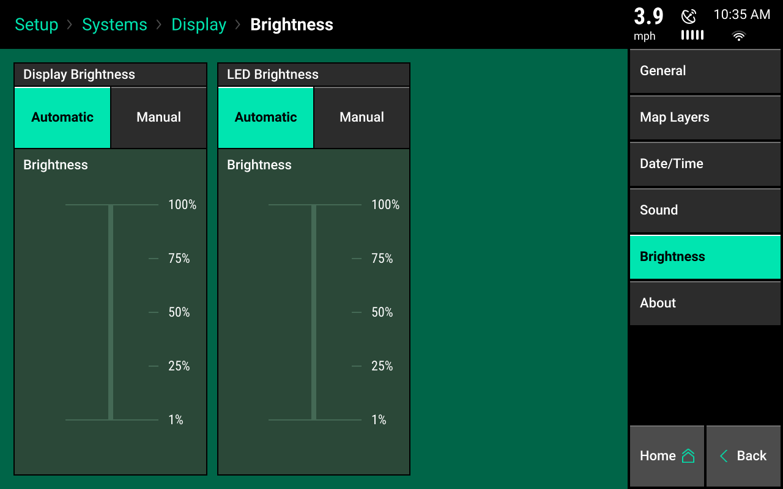Set Display Brightness to Automatic
The height and width of the screenshot is (489, 783).
click(x=62, y=117)
